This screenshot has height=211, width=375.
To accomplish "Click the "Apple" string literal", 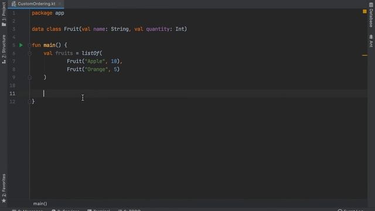I will point(95,61).
